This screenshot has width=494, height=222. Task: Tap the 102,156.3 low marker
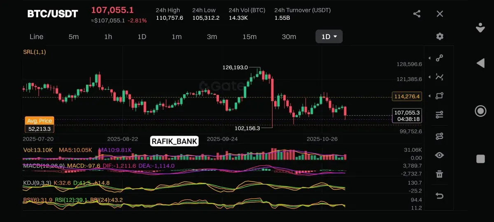pyautogui.click(x=247, y=128)
